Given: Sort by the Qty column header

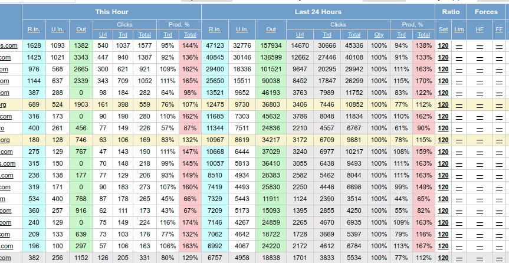Looking at the screenshot, I should coord(379,34).
